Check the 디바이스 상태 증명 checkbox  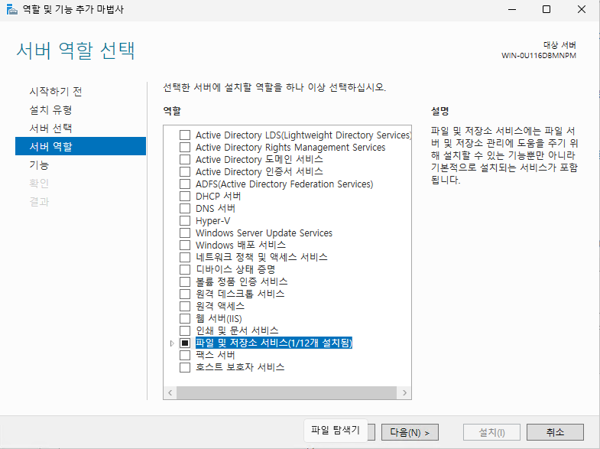[x=185, y=269]
